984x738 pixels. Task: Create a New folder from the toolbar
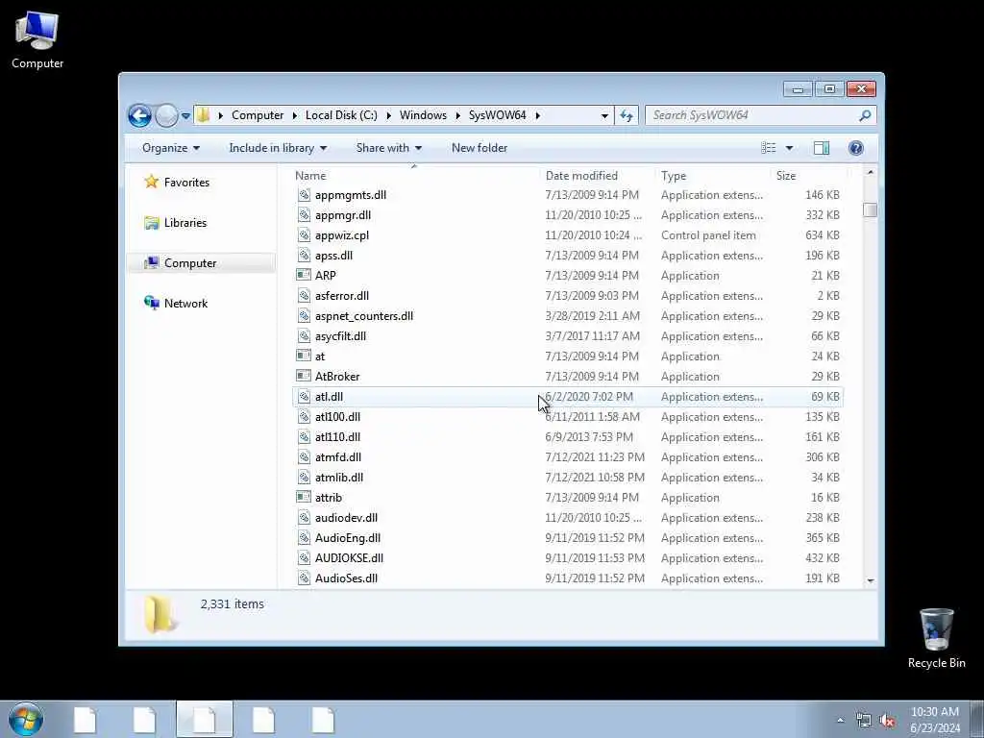pyautogui.click(x=480, y=148)
